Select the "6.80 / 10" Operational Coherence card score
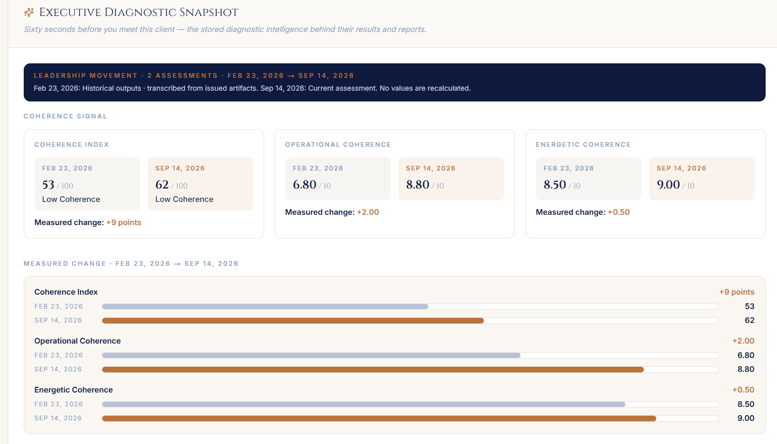The image size is (777, 444). click(x=312, y=185)
